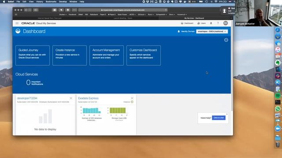Open the Customize Dashboard tile
282x158 pixels.
[x=144, y=55]
